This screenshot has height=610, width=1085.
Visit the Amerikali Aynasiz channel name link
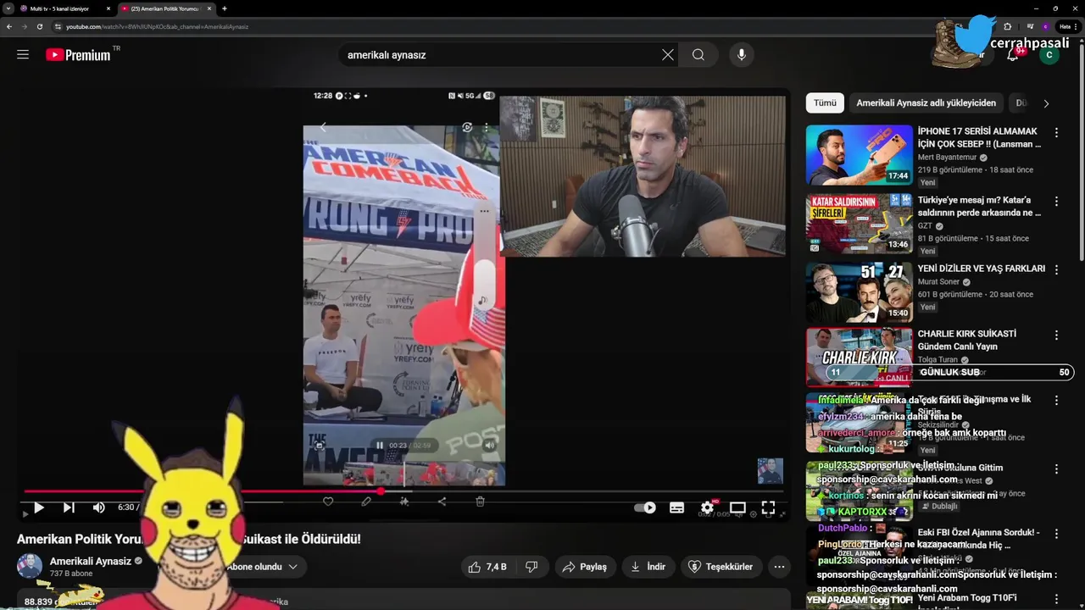click(x=91, y=561)
